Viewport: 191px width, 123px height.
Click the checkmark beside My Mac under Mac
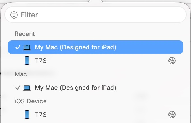point(18,88)
